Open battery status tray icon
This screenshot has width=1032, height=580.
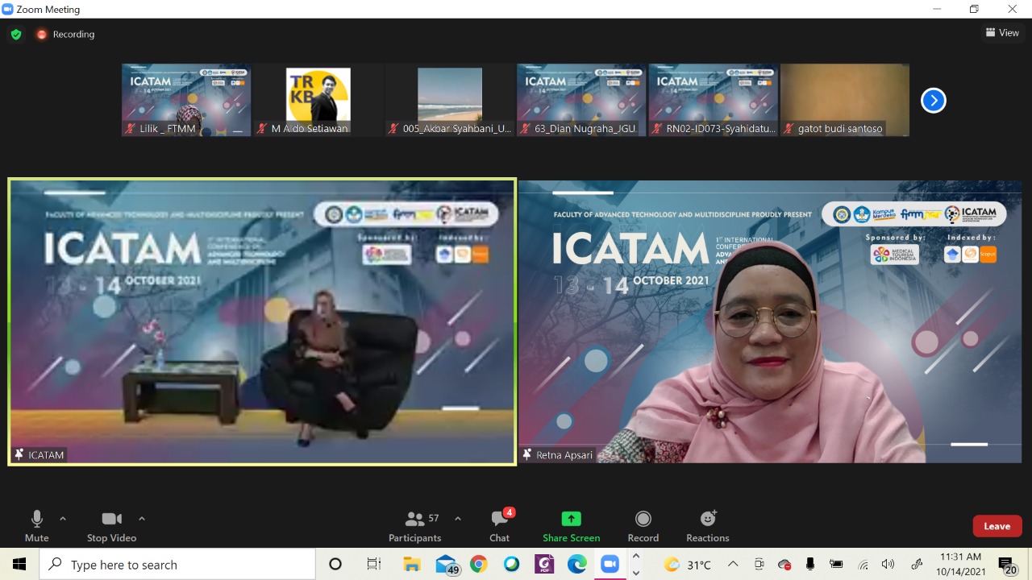[836, 565]
